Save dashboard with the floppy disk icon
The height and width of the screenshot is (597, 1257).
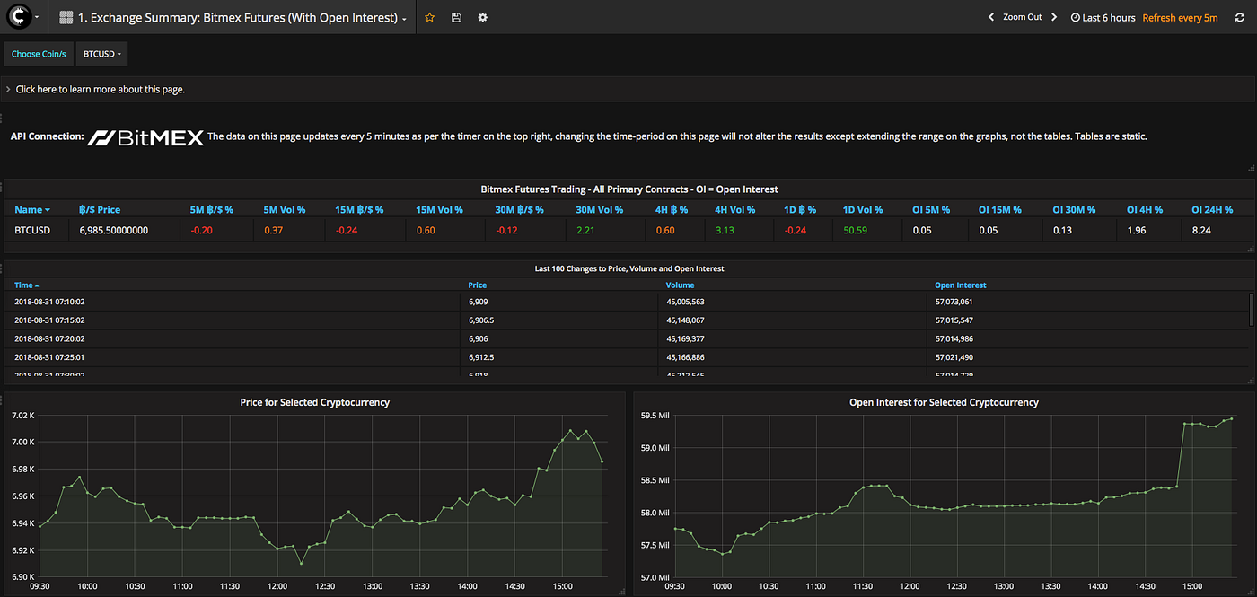tap(456, 17)
